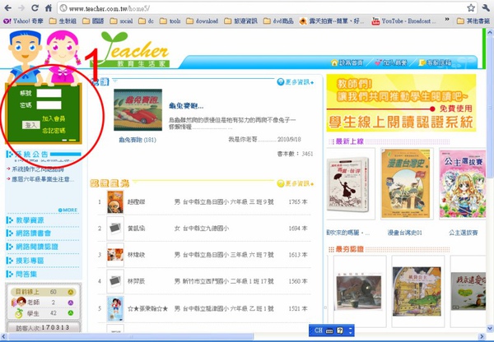The image size is (494, 342).
Task: Click the 漫畫台灣史 book cover thumbnail
Action: 407,183
